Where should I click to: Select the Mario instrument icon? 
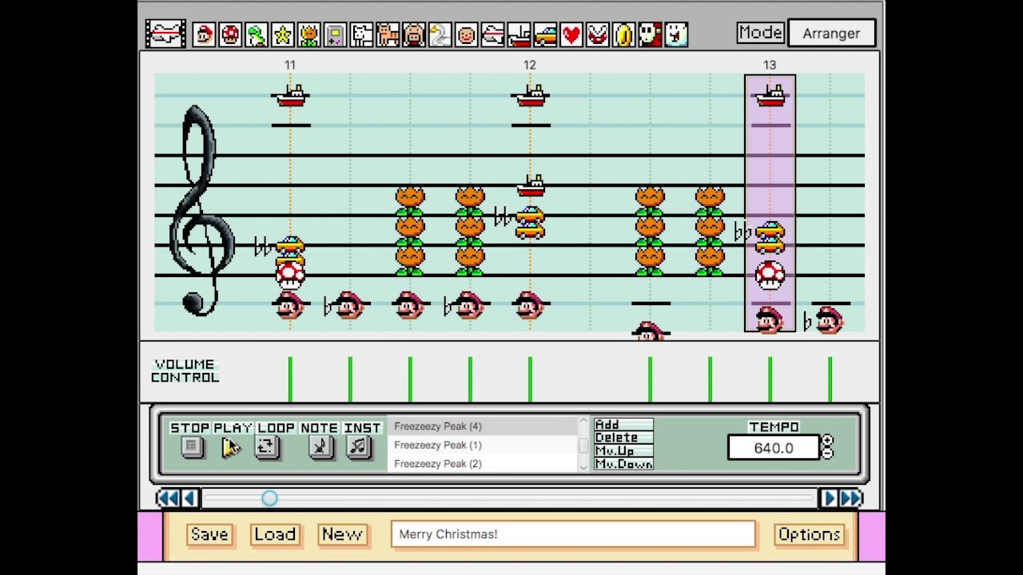(204, 34)
